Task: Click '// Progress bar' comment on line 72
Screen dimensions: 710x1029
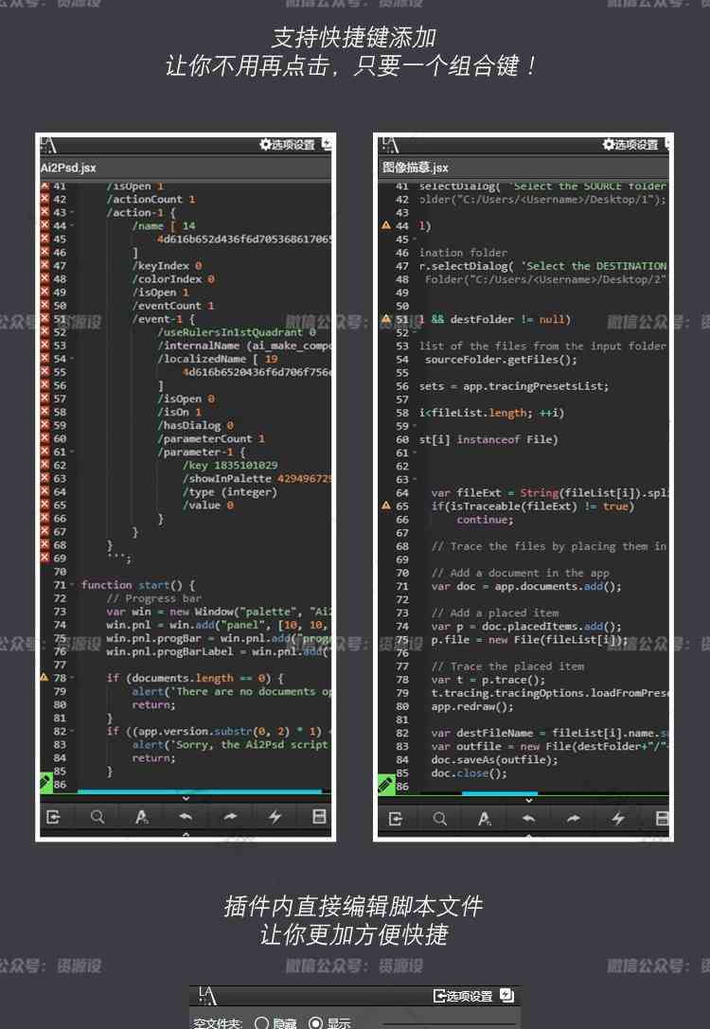Action: (x=154, y=598)
